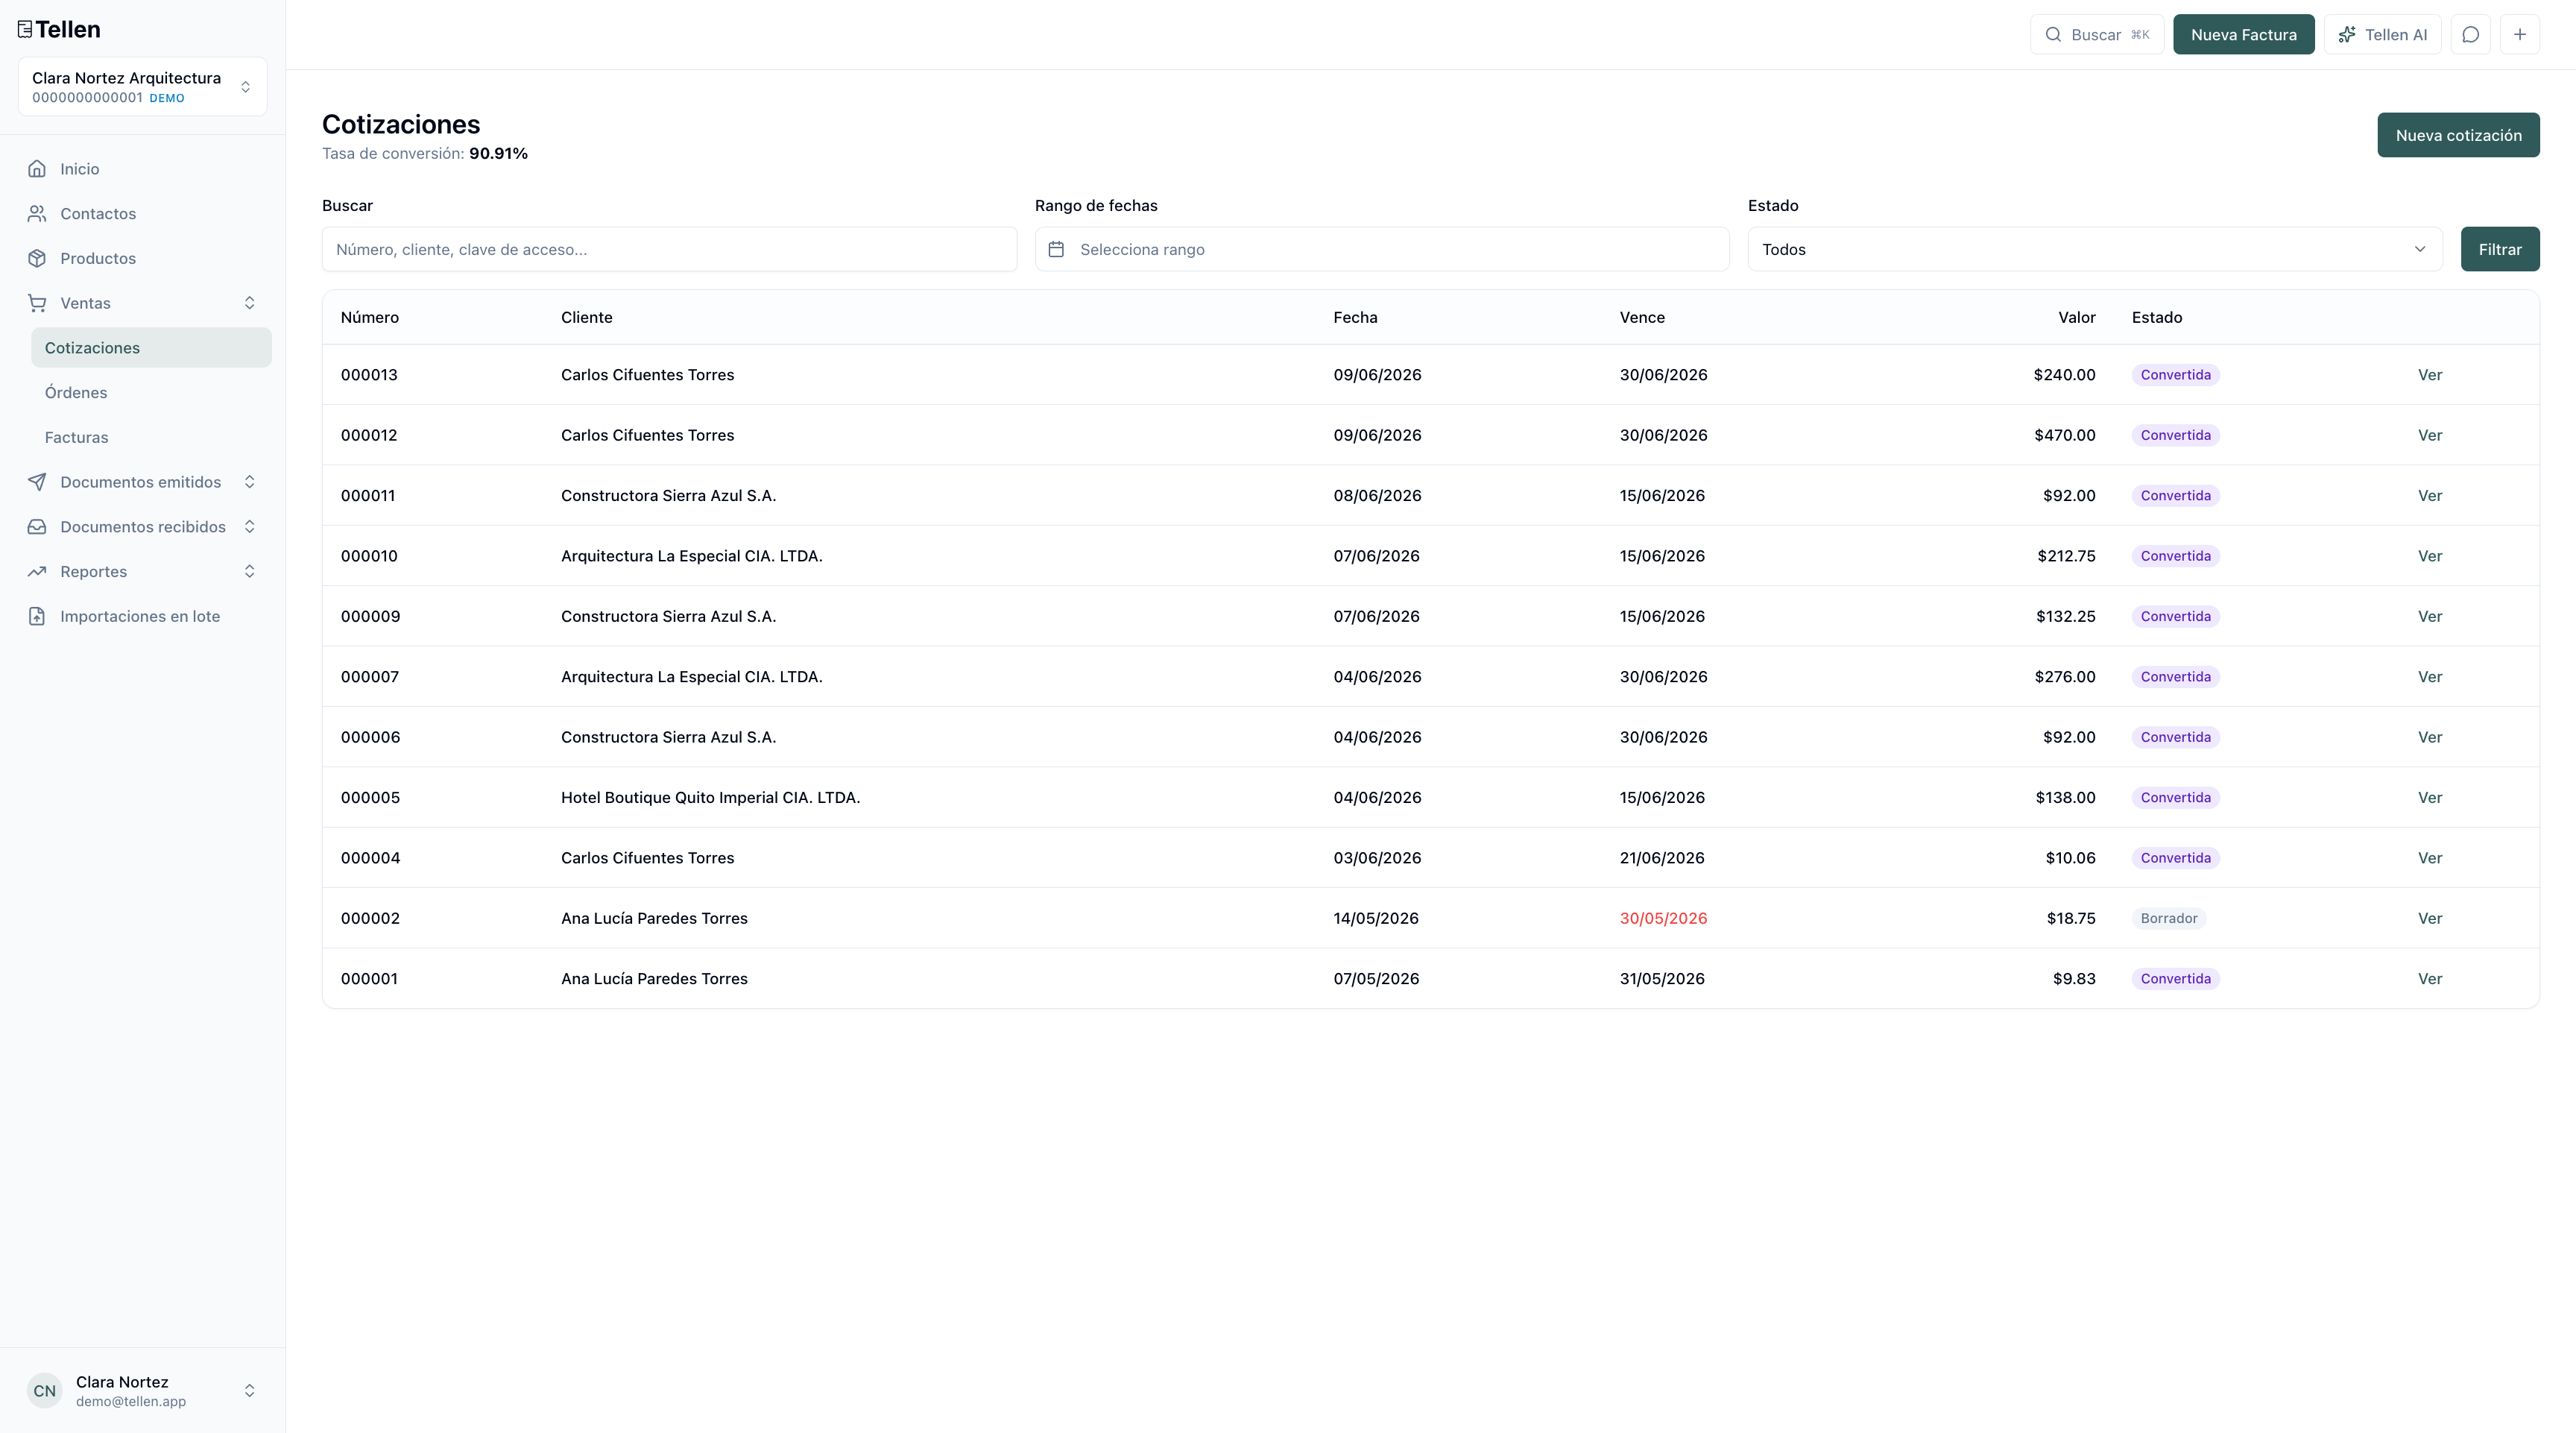2576x1433 pixels.
Task: Click the 90.91% conversion rate value
Action: pyautogui.click(x=498, y=154)
